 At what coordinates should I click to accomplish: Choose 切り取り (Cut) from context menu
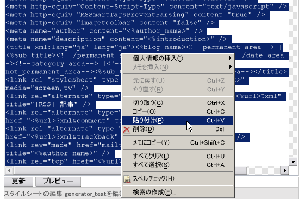click(x=178, y=103)
